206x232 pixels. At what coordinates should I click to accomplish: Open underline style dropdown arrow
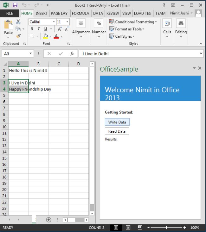[x=51, y=29]
